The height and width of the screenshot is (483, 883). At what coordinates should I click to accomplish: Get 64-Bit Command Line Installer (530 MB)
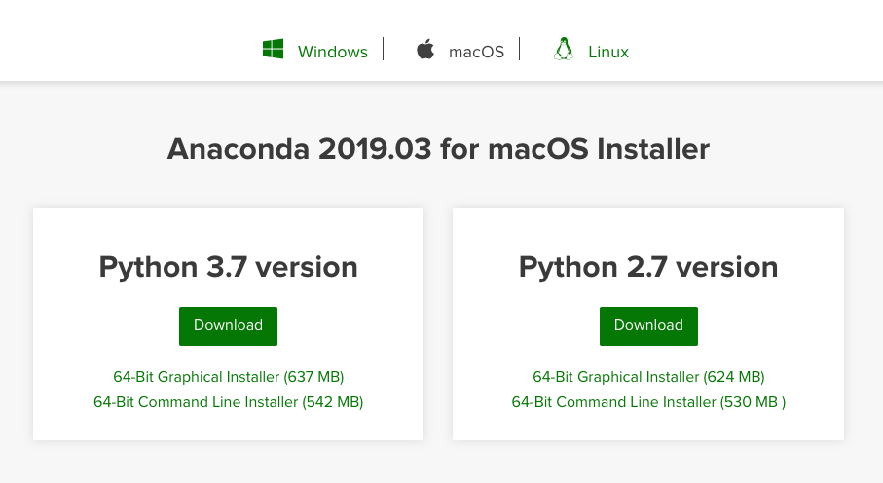click(x=648, y=401)
